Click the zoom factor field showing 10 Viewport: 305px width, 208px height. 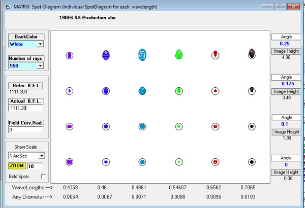35,166
